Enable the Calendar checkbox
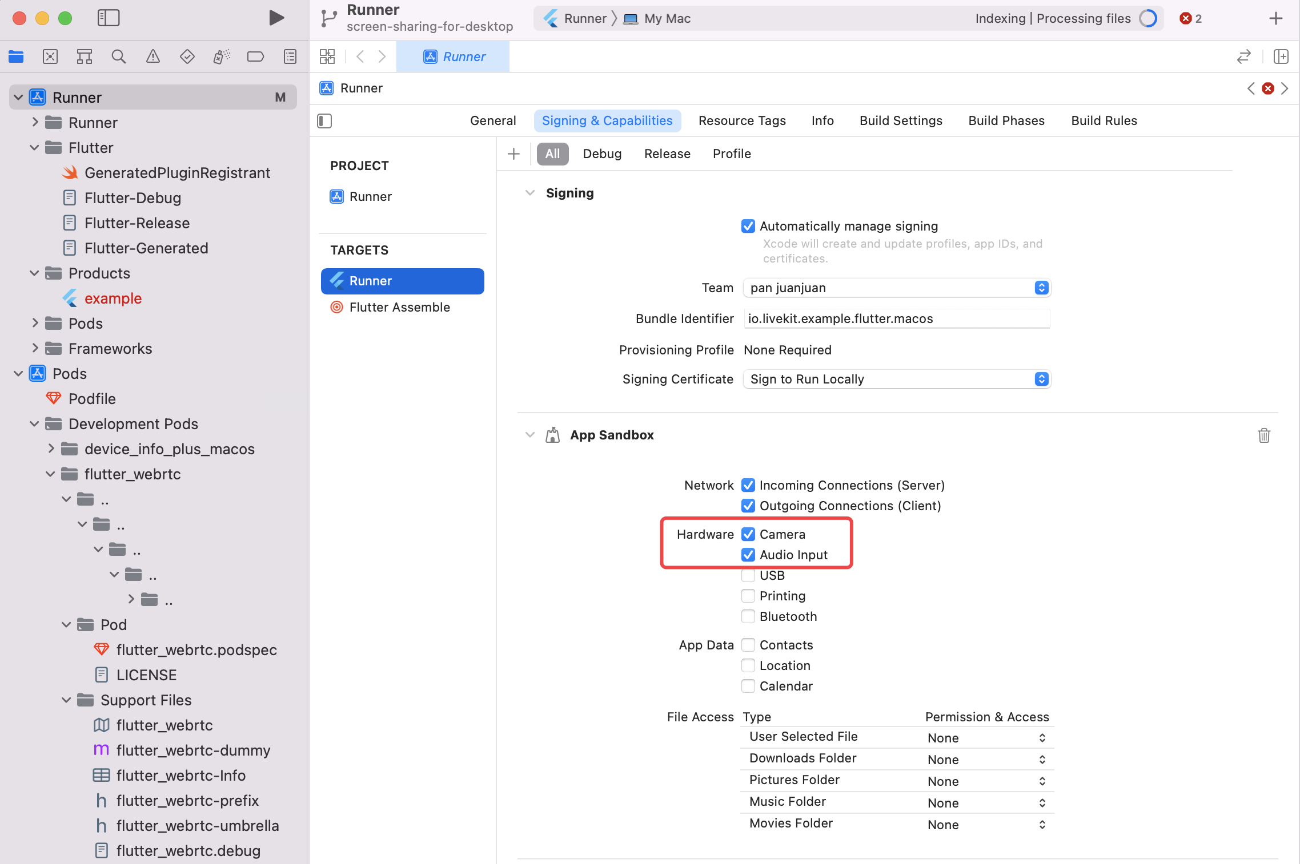 click(748, 686)
